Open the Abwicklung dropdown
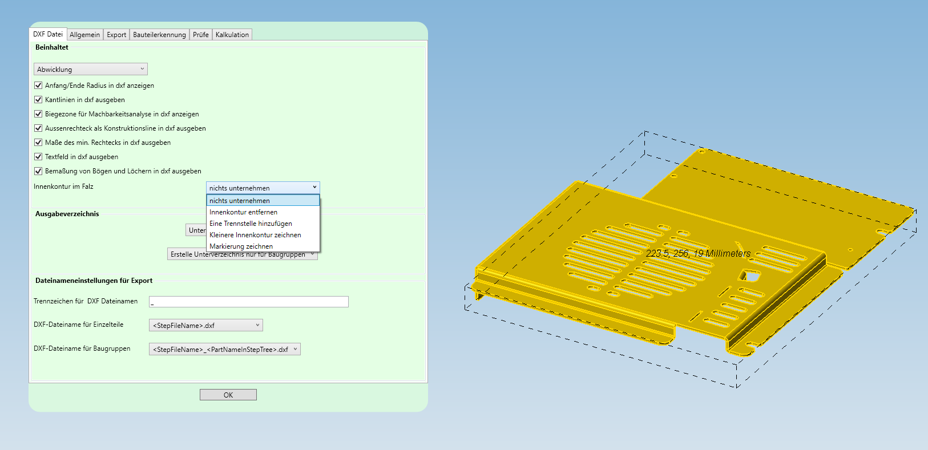Image resolution: width=928 pixels, height=450 pixels. (90, 70)
